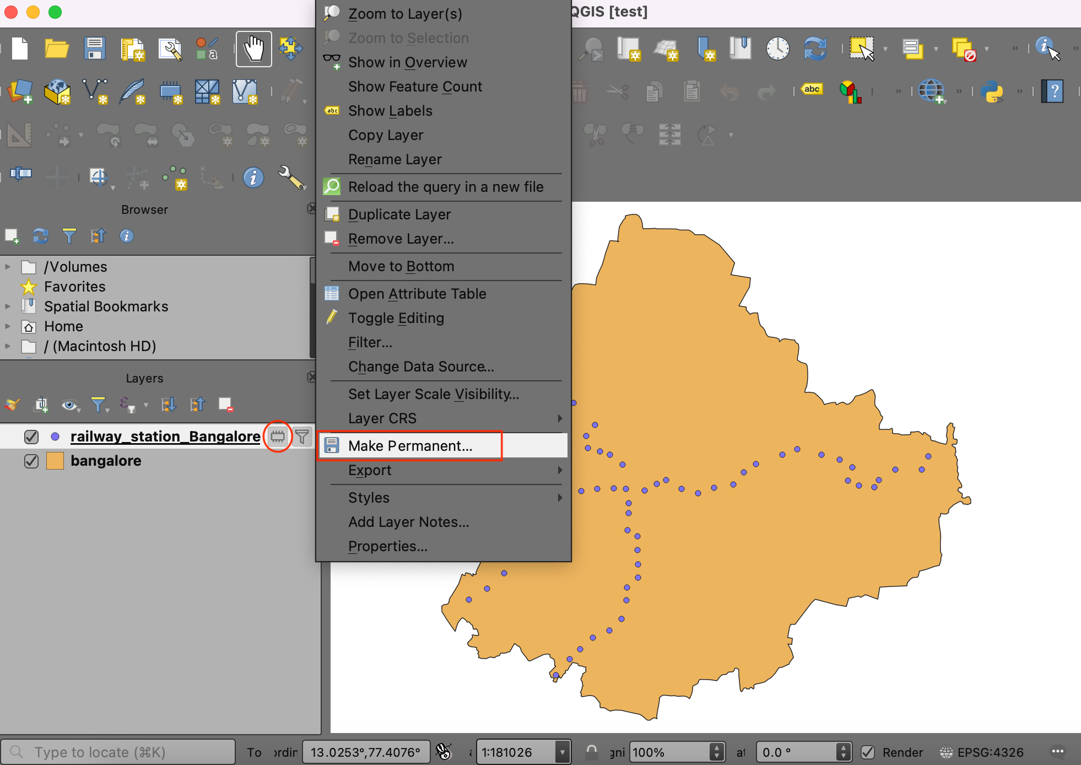Viewport: 1081px width, 765px height.
Task: Open the dropdown beside Select Features tool
Action: click(x=885, y=49)
